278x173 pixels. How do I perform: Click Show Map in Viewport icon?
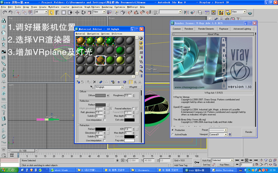(125, 82)
